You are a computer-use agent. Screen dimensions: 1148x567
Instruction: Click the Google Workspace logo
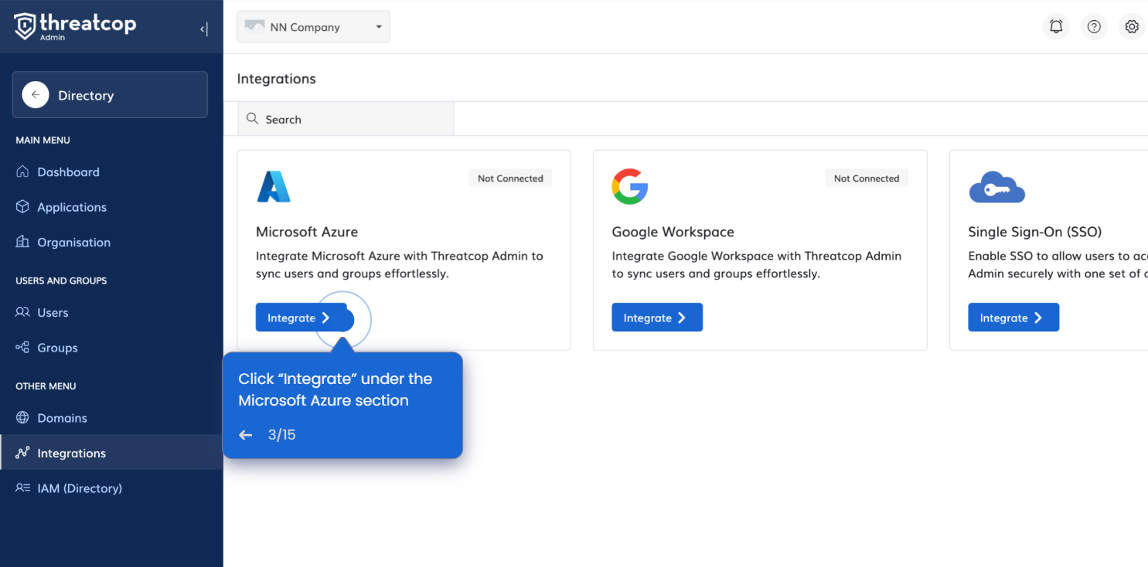click(x=629, y=187)
